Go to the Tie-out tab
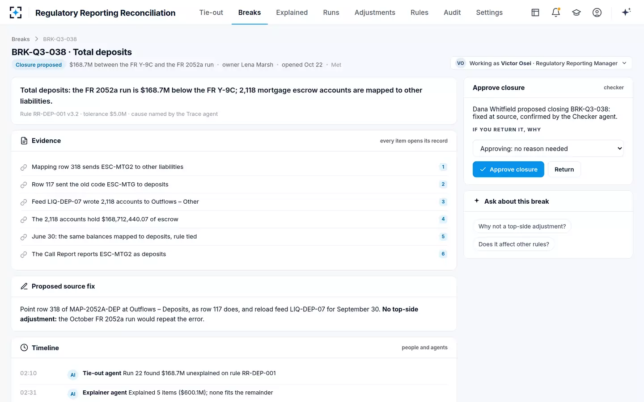The image size is (644, 402). [211, 13]
